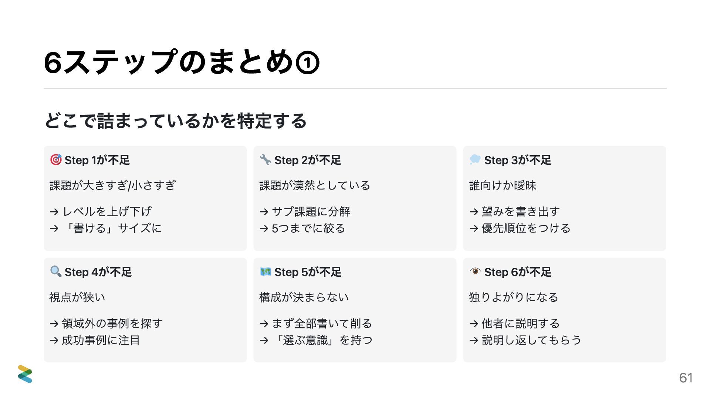Select the Step 2が不足 card heading
The height and width of the screenshot is (399, 710).
coord(308,160)
